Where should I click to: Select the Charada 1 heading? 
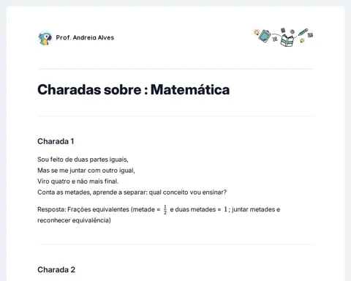(x=56, y=141)
